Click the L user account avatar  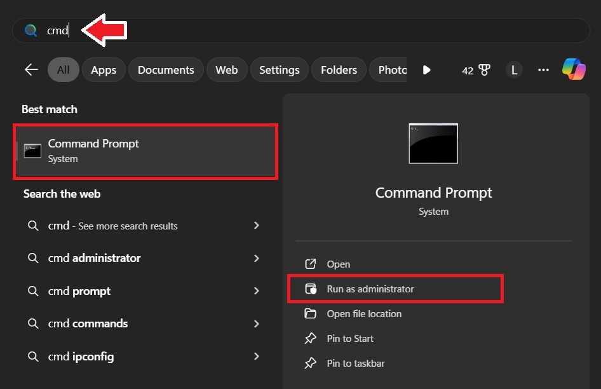click(x=514, y=70)
